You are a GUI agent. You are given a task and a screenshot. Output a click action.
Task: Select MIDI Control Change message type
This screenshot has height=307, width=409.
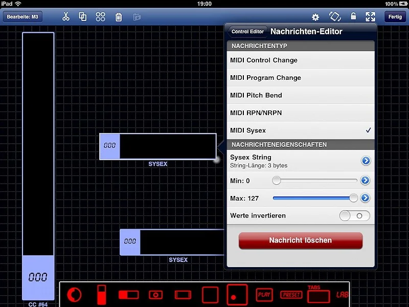(x=301, y=60)
